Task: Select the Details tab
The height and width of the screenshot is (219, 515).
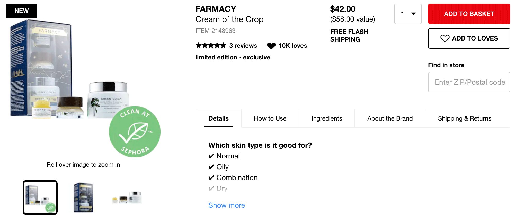Action: (218, 118)
